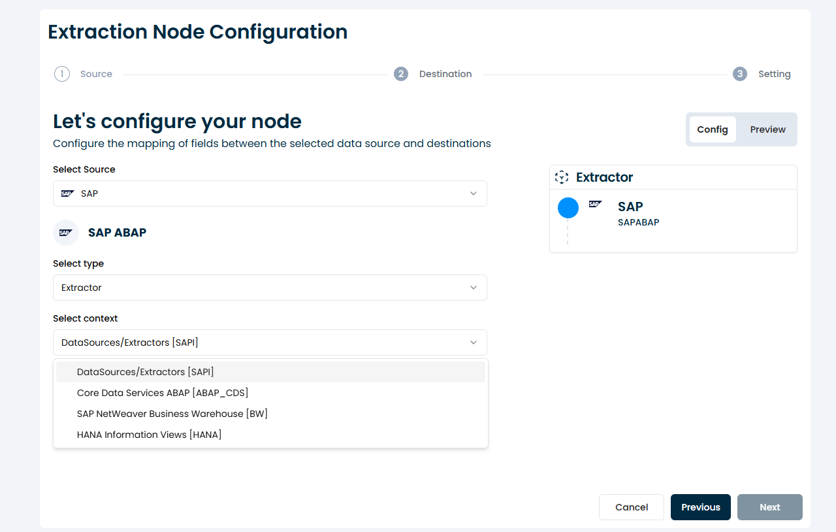Choose DataSources/Extractors [SAPI] option
This screenshot has width=836, height=532.
click(x=146, y=372)
